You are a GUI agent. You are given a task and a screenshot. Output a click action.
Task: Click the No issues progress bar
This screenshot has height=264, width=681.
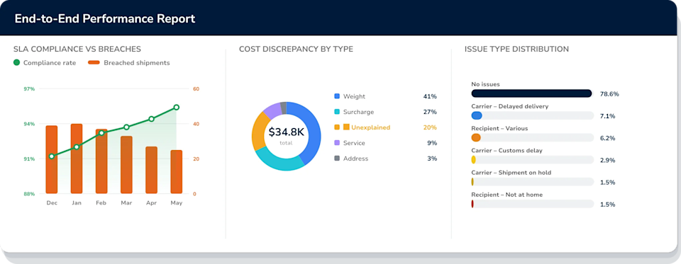click(x=533, y=93)
